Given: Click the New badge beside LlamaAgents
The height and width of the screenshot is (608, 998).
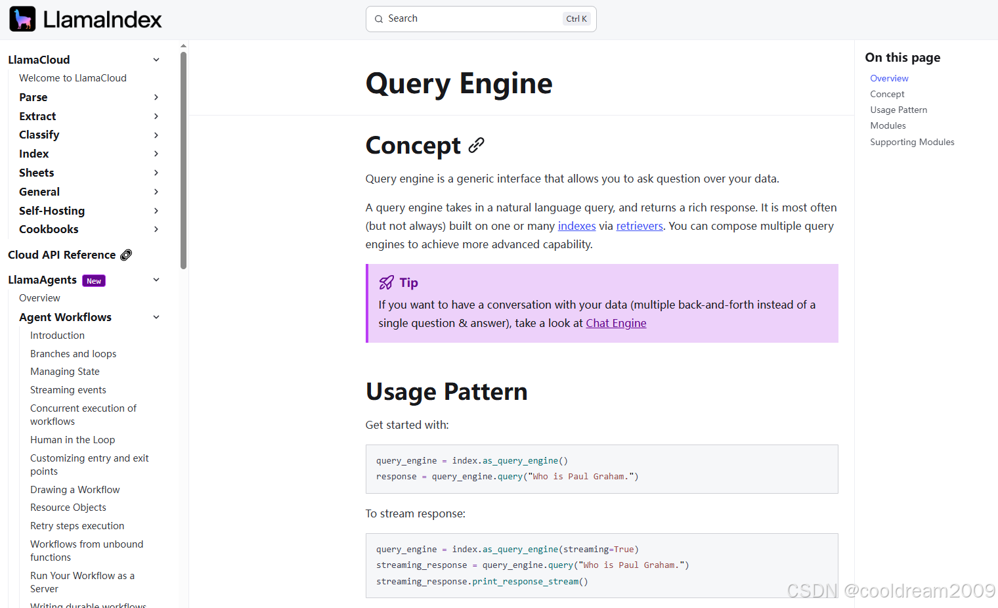Looking at the screenshot, I should click(x=94, y=281).
